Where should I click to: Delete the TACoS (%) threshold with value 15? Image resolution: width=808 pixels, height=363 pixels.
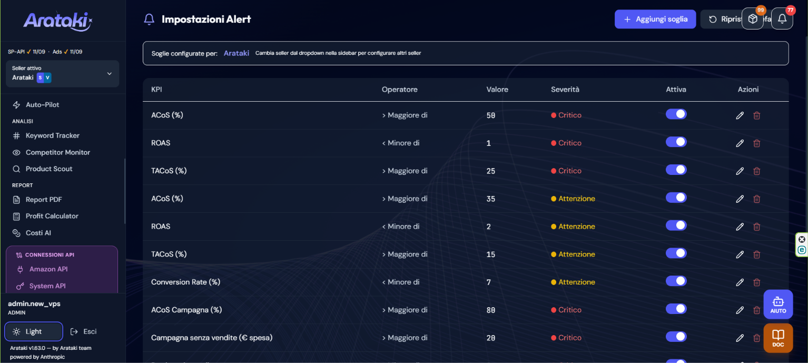coord(757,254)
